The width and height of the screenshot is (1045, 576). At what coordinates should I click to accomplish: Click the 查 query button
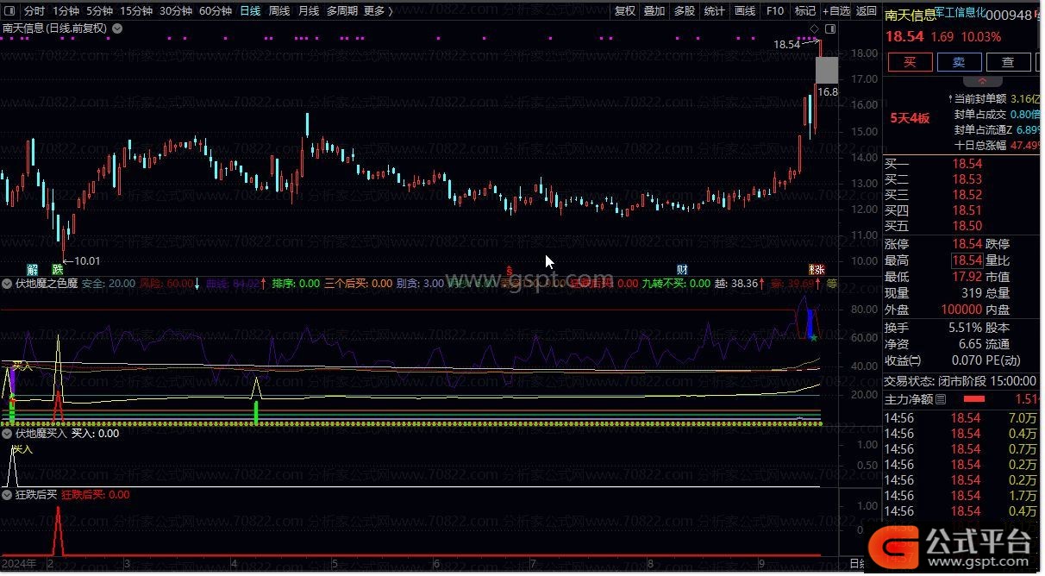(x=1008, y=62)
